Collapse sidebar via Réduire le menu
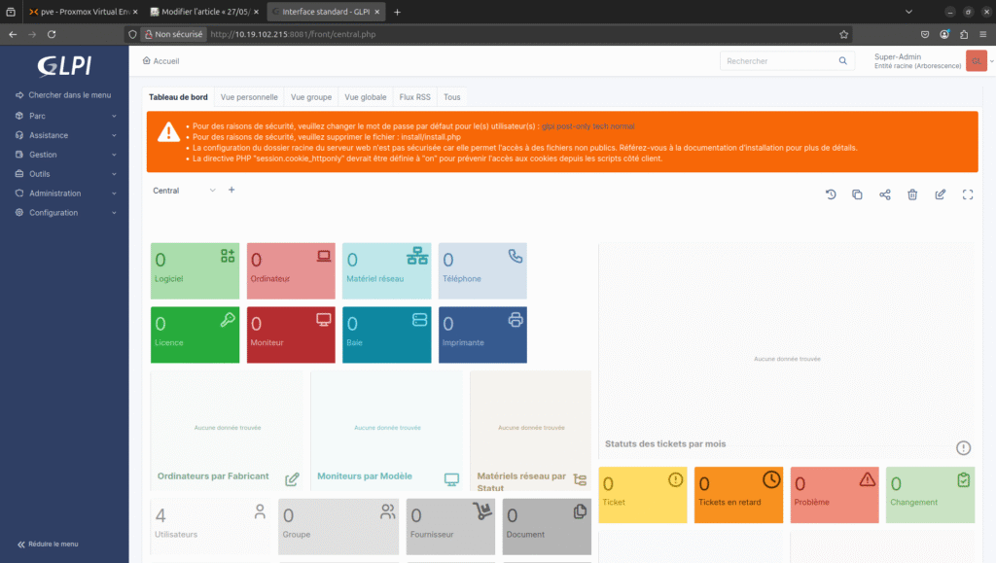Screen dimensions: 996x563 click(x=49, y=545)
